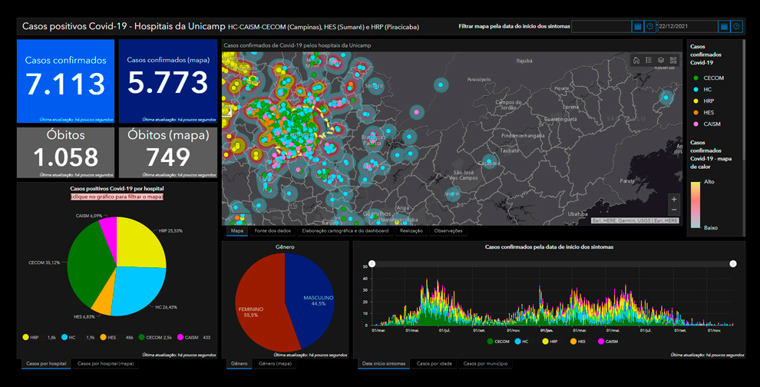Open end date calendar next to 22/12/2021

(723, 26)
